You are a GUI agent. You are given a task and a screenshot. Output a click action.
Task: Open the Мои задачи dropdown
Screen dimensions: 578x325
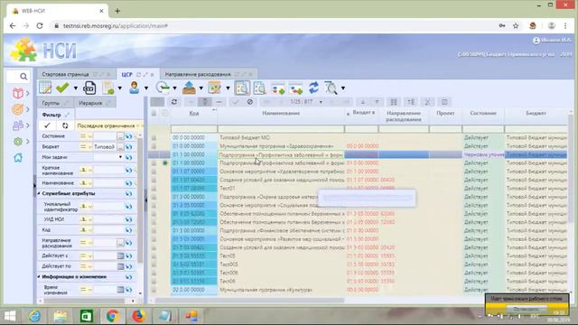coord(120,157)
